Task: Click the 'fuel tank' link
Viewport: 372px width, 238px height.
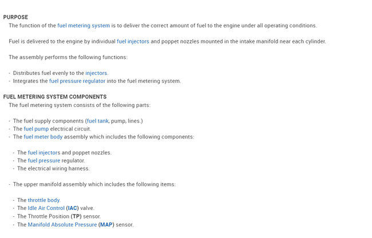Action: (97, 121)
